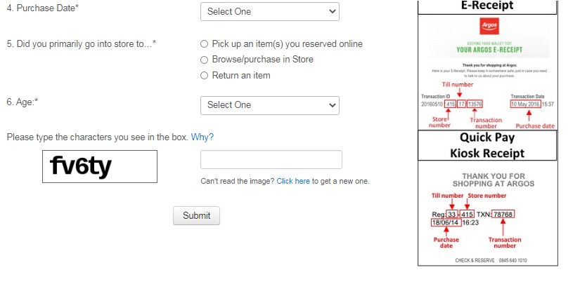Open the 'Why?' captcha explanation link
The width and height of the screenshot is (580, 284).
click(x=202, y=137)
